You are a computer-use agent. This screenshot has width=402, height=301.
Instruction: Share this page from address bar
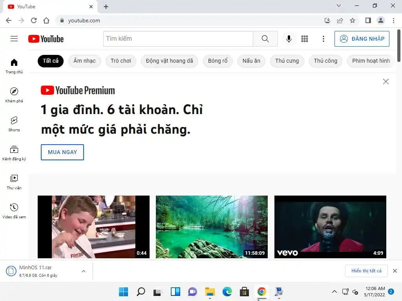[340, 20]
